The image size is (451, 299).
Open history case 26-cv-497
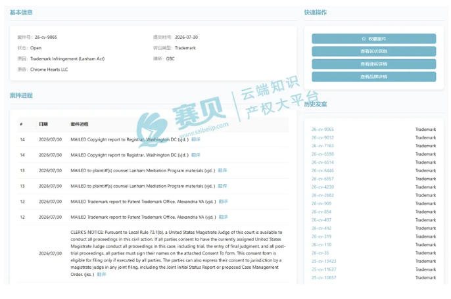[321, 220]
